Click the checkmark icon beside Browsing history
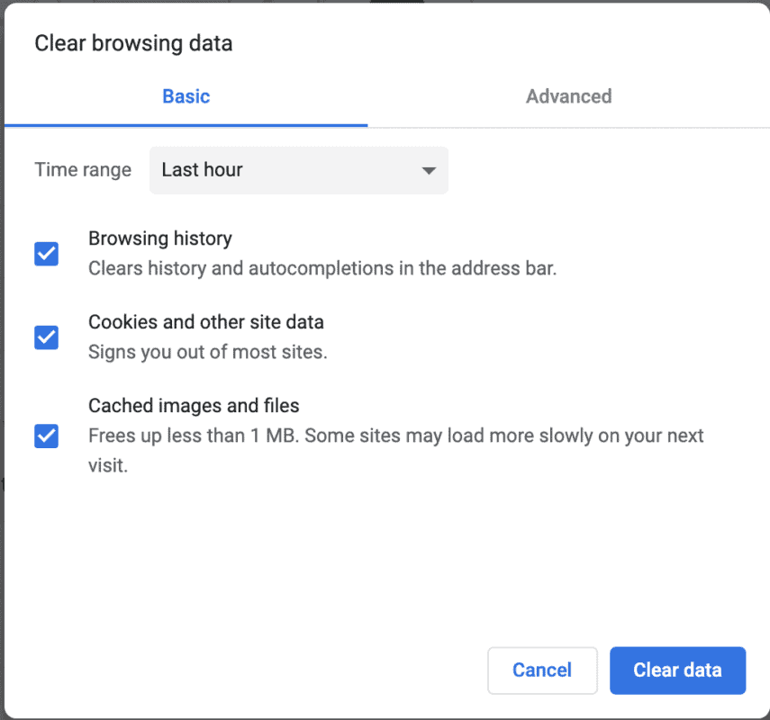Viewport: 770px width, 720px height. click(47, 254)
